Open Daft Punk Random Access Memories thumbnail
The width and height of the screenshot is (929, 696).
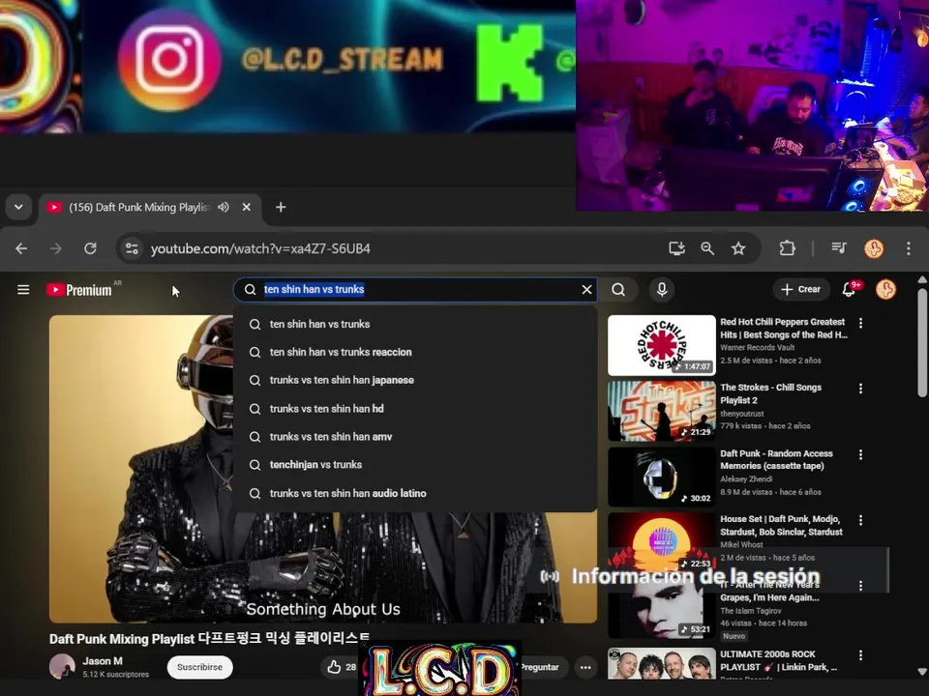point(661,477)
